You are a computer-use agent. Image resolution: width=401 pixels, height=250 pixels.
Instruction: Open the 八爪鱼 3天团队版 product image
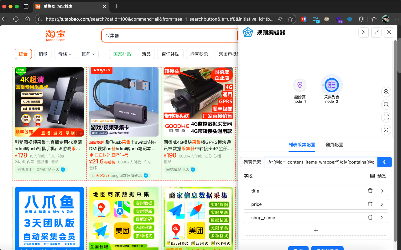point(49,218)
